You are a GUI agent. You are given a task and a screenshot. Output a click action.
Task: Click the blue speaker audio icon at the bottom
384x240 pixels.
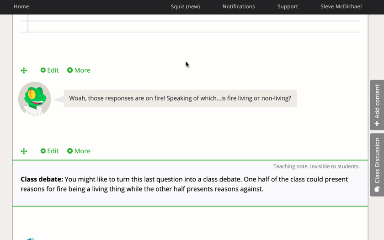pos(30,239)
